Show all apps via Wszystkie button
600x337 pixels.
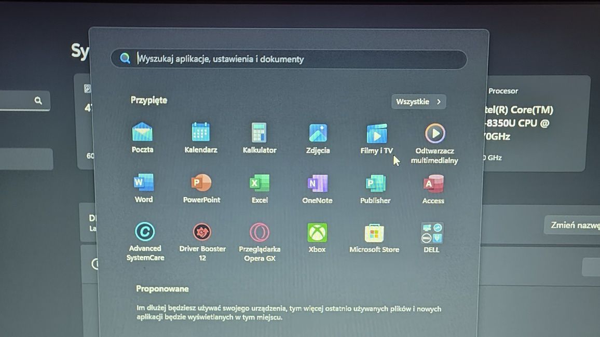point(419,102)
